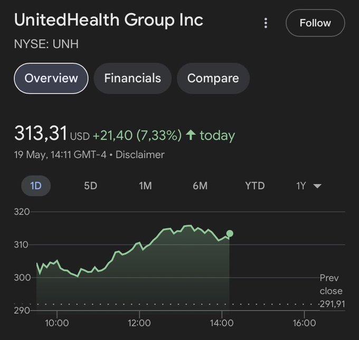
Task: Click the +21,40 (7,33%) change text
Action: (137, 135)
